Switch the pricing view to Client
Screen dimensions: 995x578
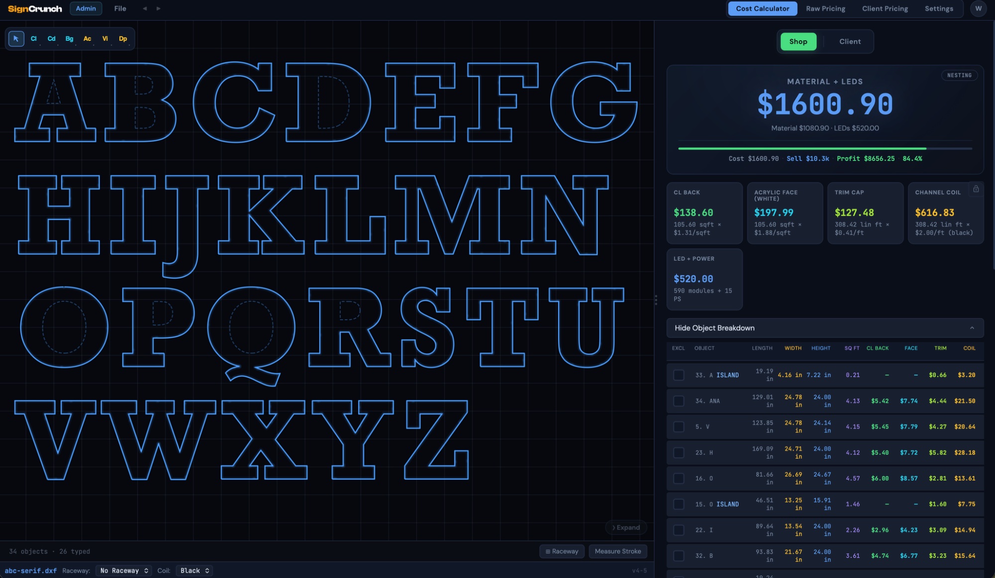coord(850,42)
